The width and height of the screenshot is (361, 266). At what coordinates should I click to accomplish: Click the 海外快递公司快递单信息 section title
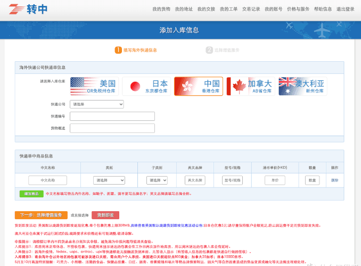pos(43,68)
